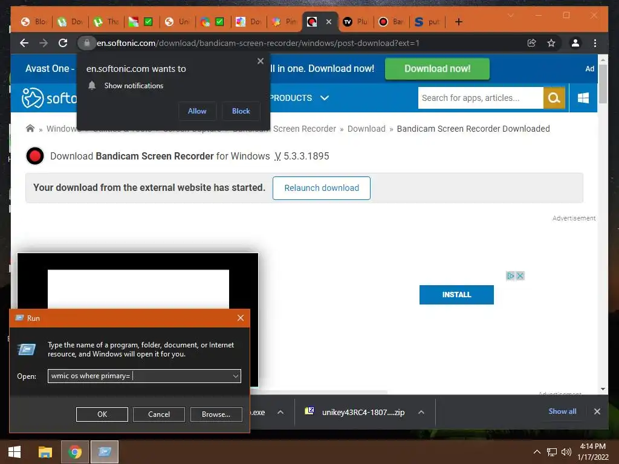Go to home via breadcrumb house icon
619x464 pixels.
click(30, 128)
